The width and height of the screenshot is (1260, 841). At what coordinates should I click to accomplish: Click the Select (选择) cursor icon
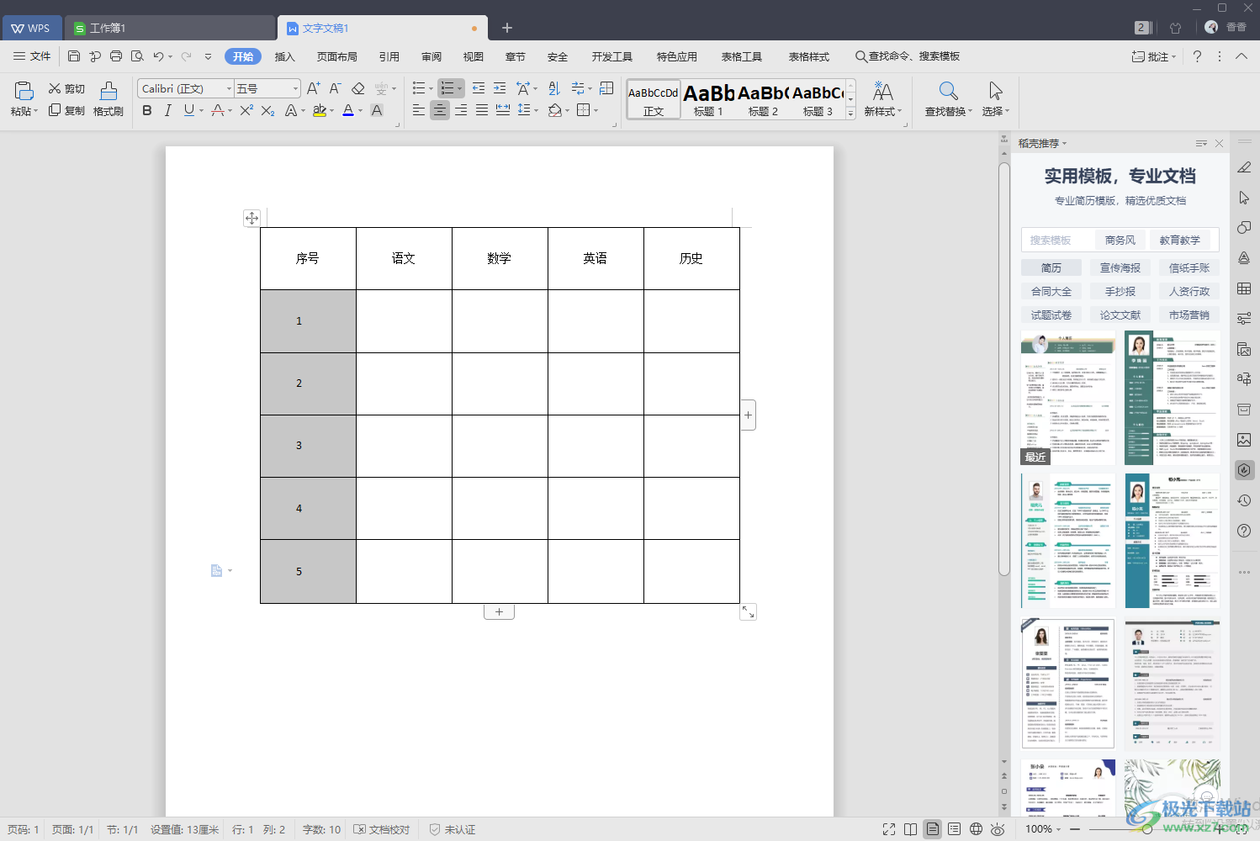point(995,91)
